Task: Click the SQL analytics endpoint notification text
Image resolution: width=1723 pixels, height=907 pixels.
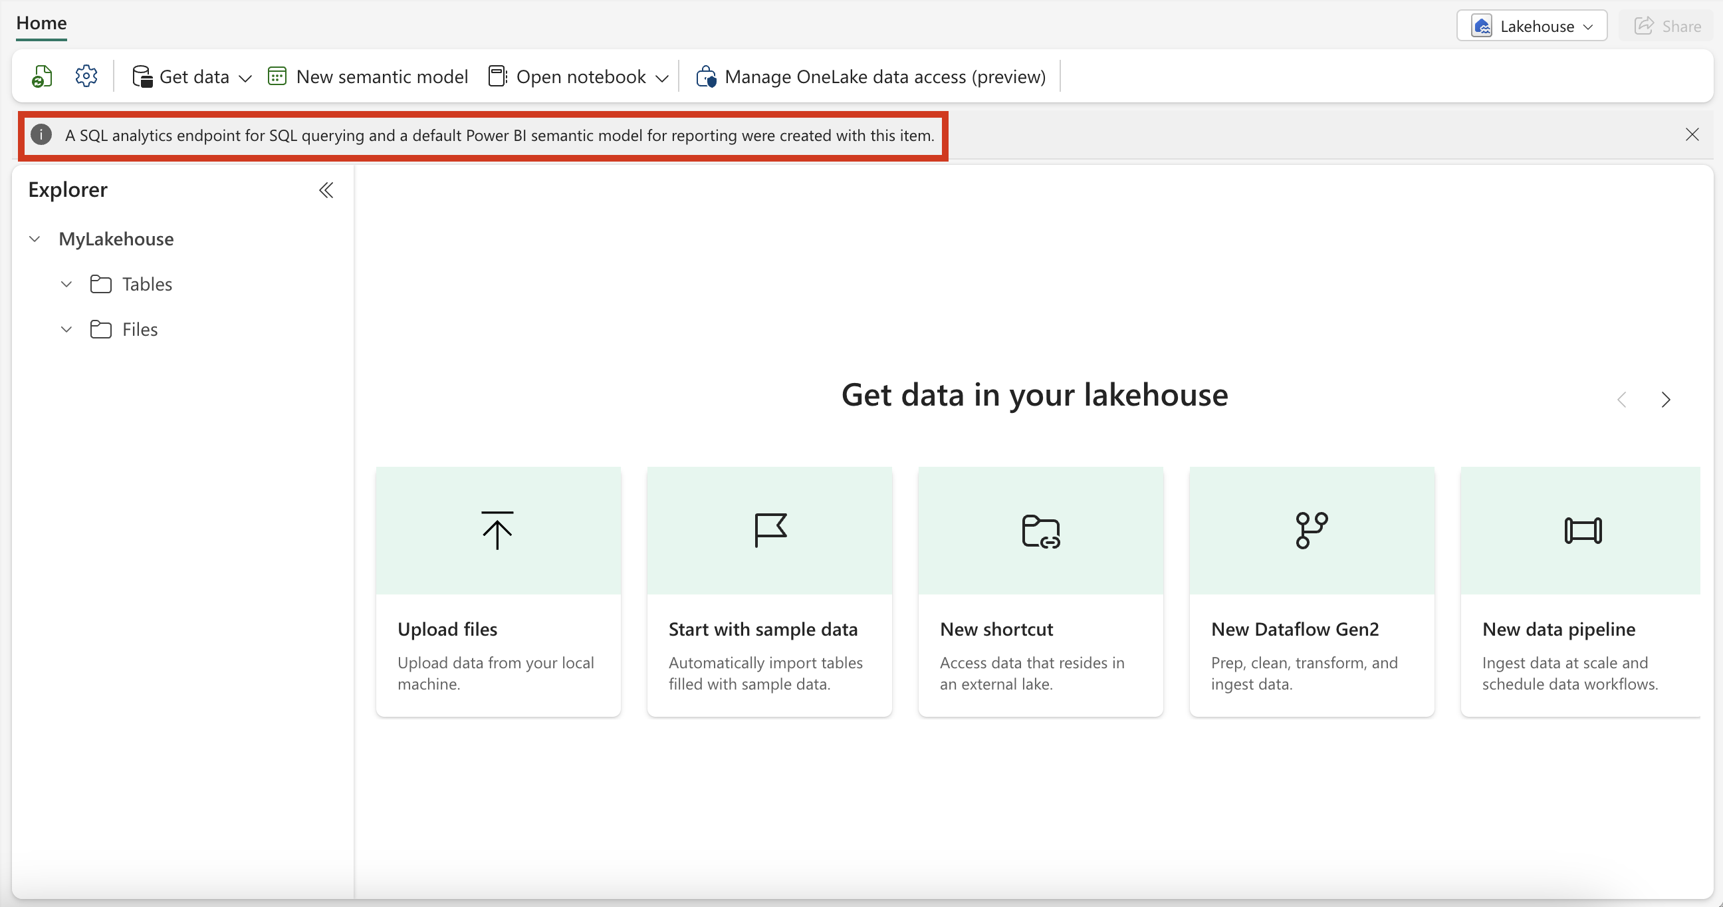Action: [499, 135]
